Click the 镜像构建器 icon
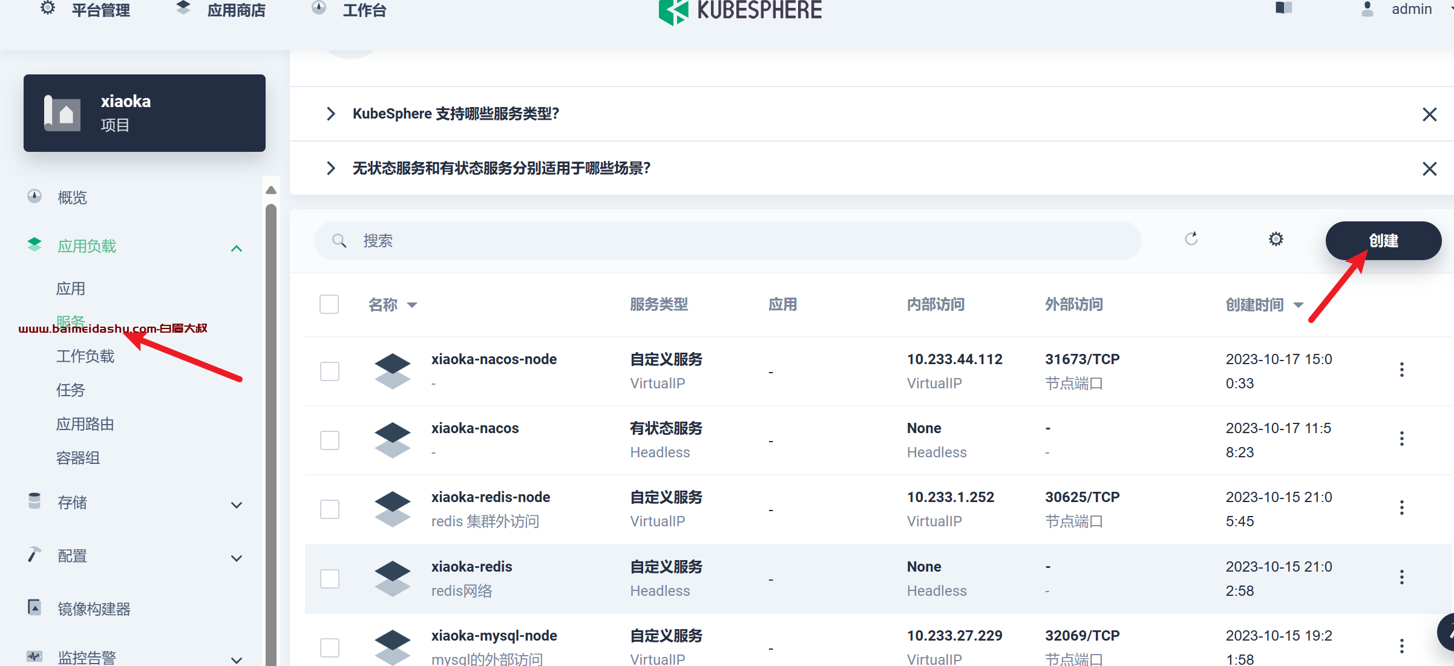1454x666 pixels. point(34,607)
